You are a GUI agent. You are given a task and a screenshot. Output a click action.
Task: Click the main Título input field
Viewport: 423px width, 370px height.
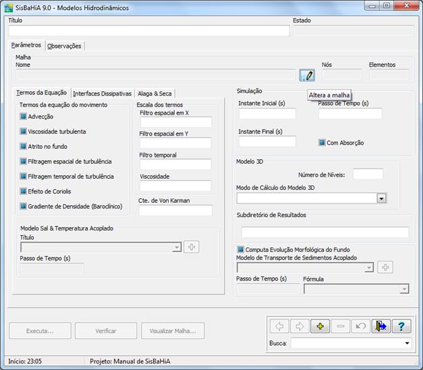point(149,31)
